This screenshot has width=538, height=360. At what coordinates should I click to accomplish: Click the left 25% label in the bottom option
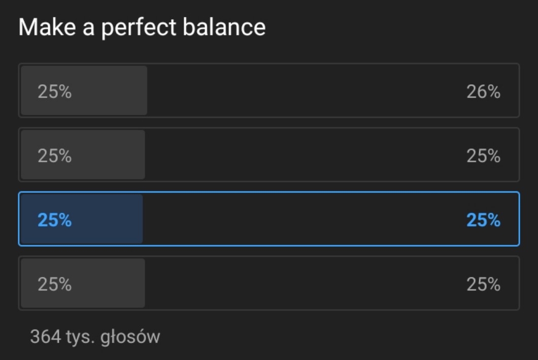[x=54, y=285]
